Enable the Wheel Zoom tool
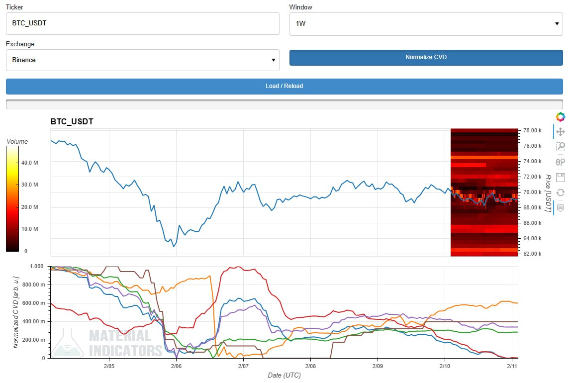 coord(561,162)
